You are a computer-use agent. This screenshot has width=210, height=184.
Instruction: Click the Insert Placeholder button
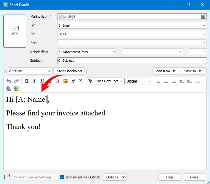pos(69,71)
